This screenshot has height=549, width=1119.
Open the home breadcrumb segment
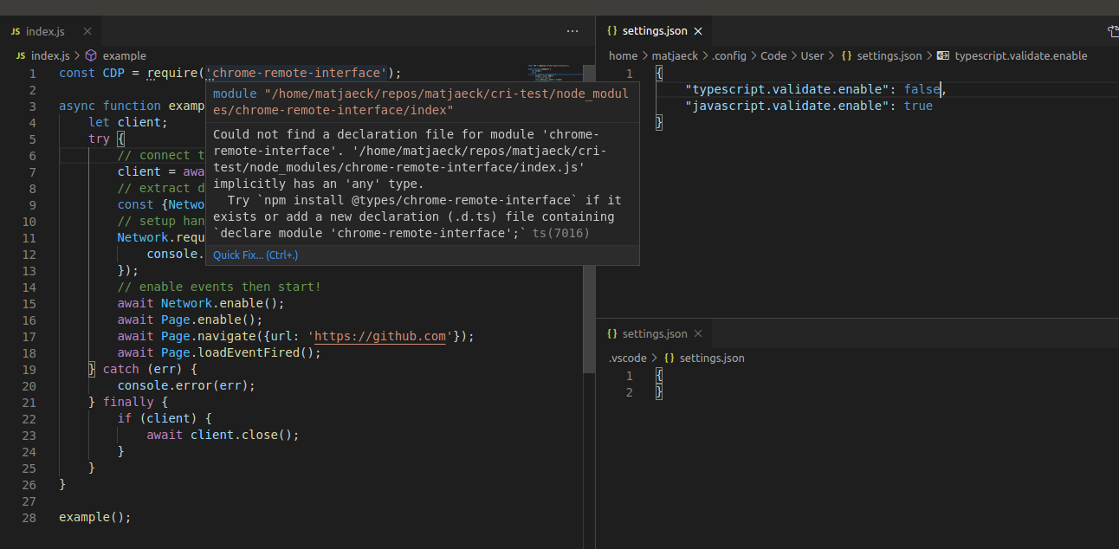pyautogui.click(x=623, y=55)
